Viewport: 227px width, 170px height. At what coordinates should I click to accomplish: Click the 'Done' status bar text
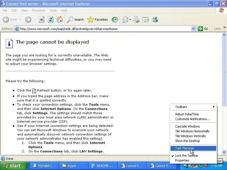point(10,159)
